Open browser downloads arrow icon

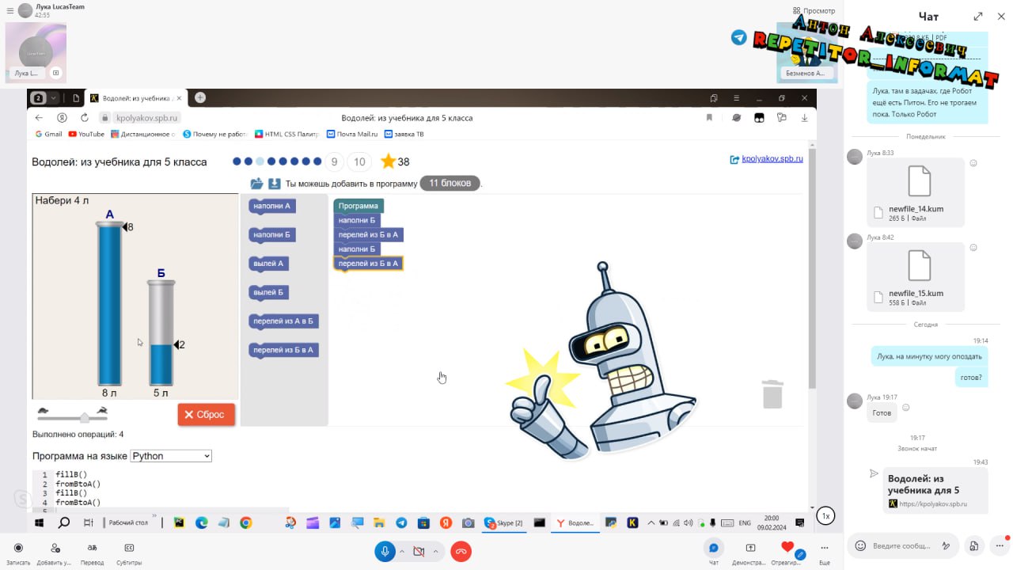coord(805,118)
